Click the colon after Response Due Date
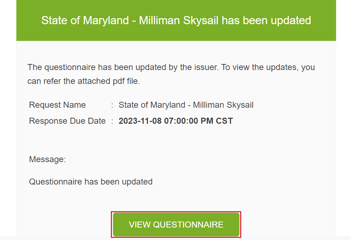The image size is (351, 240). [112, 121]
